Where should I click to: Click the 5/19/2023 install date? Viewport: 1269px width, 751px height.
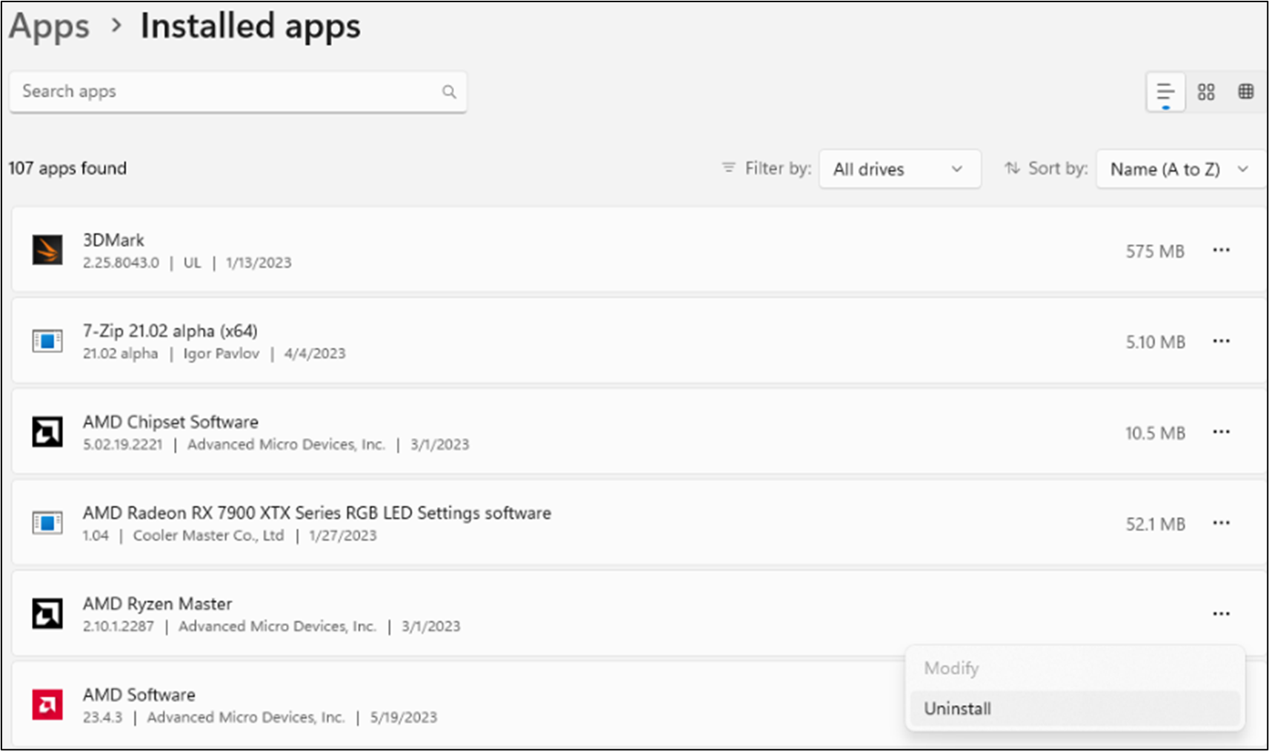click(x=404, y=718)
